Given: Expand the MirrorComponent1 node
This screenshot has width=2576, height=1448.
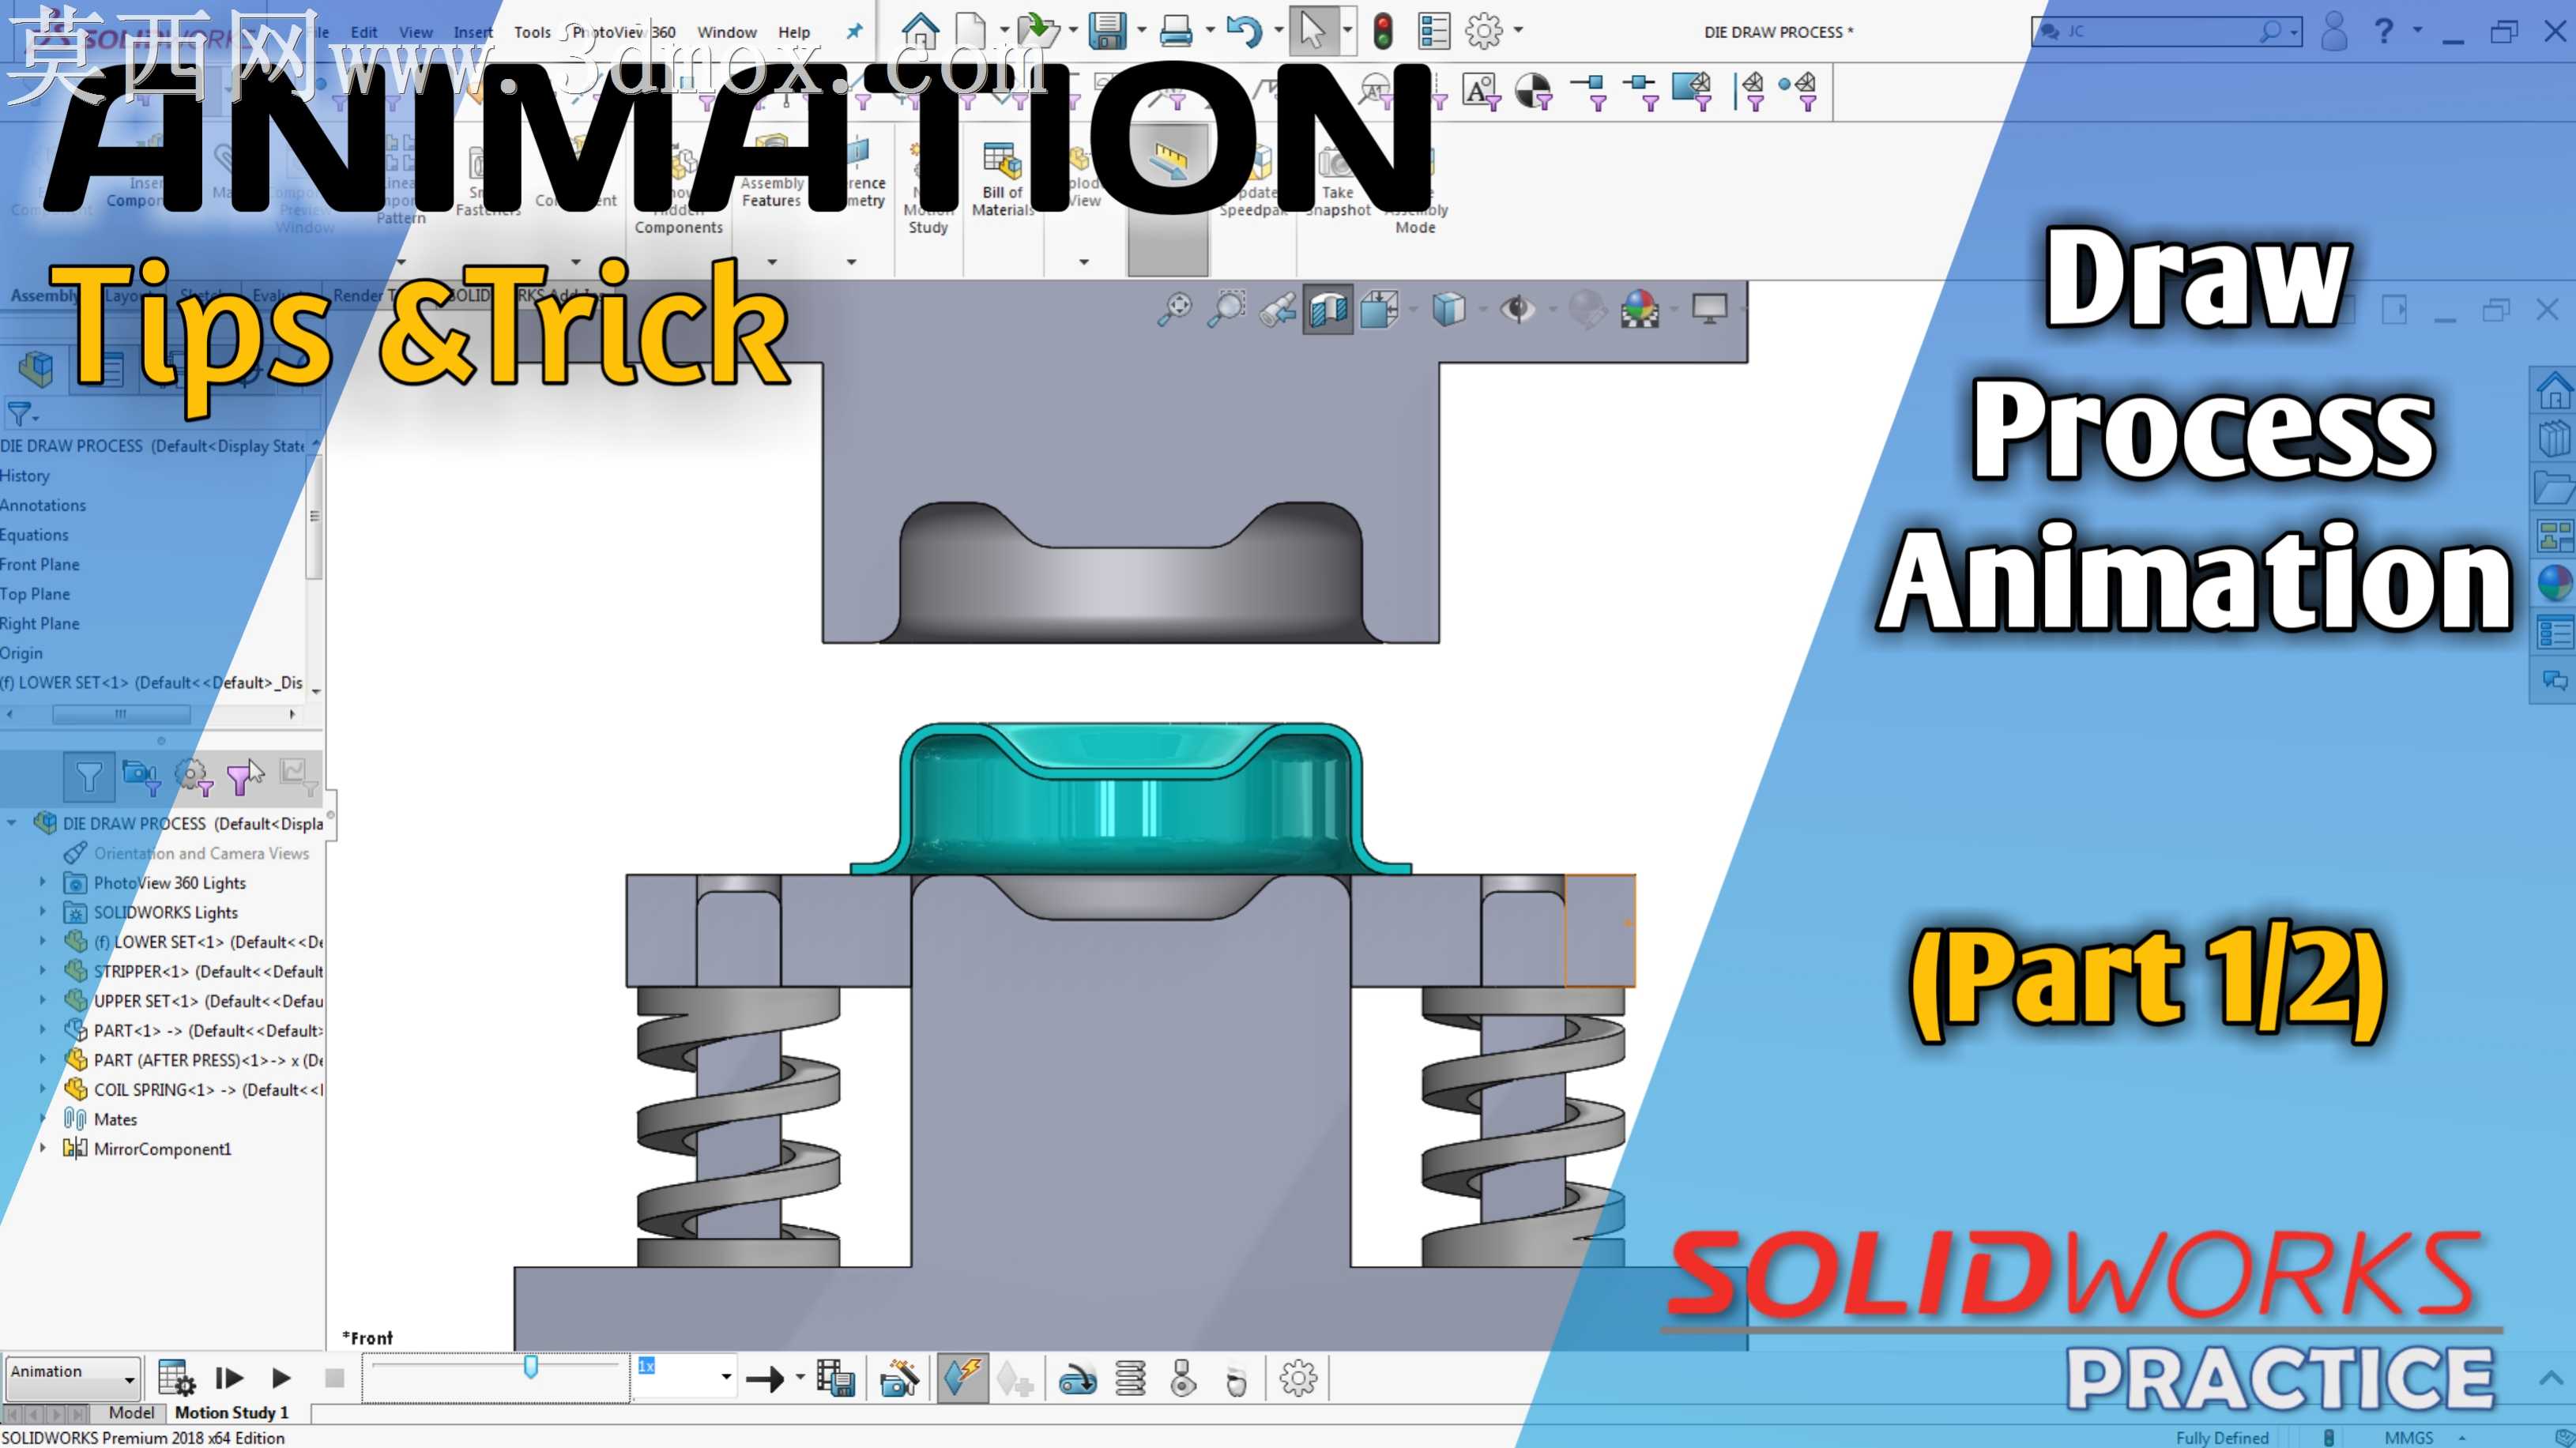Looking at the screenshot, I should point(42,1147).
